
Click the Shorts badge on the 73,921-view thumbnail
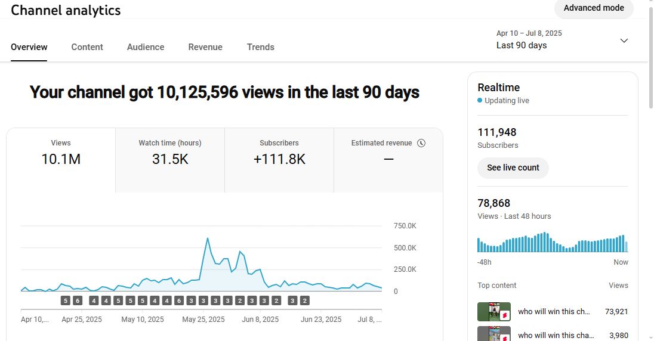pos(505,315)
